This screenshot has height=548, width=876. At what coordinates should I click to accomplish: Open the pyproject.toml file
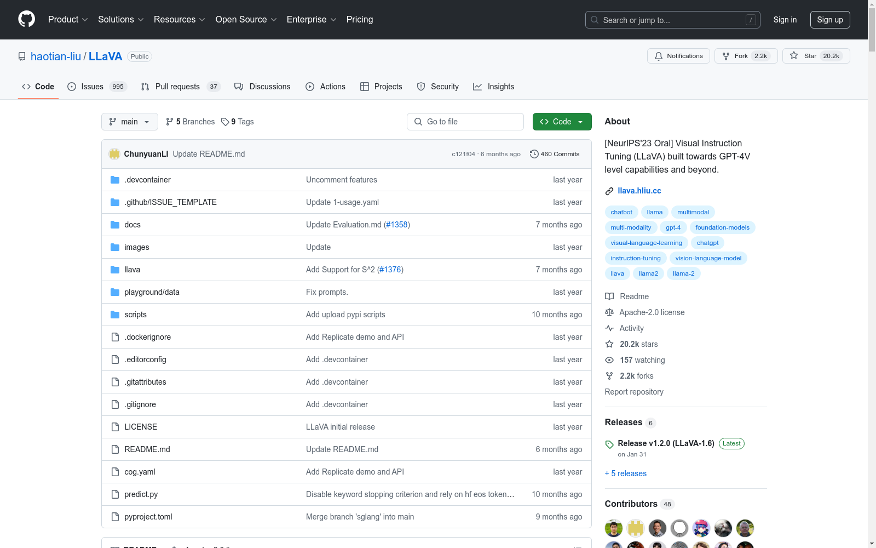(148, 517)
